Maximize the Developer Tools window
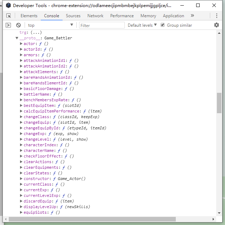The image size is (225, 225). [198, 6]
